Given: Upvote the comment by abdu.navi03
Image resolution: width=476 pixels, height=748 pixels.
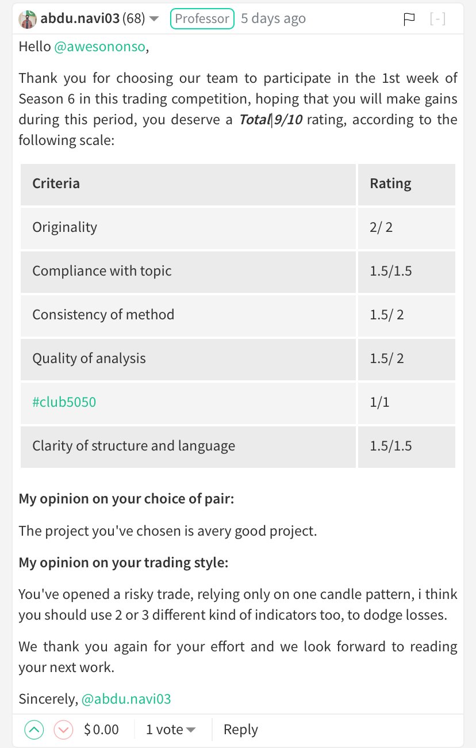Looking at the screenshot, I should tap(34, 730).
